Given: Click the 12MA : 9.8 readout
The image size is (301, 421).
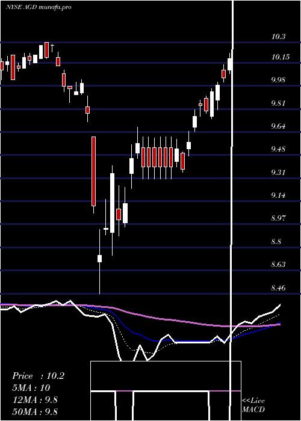Looking at the screenshot, I should (35, 400).
